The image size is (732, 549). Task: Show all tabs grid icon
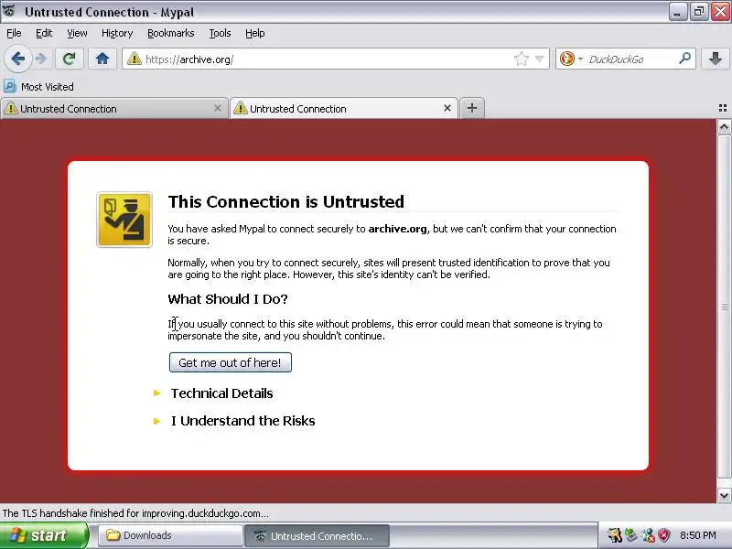723,108
